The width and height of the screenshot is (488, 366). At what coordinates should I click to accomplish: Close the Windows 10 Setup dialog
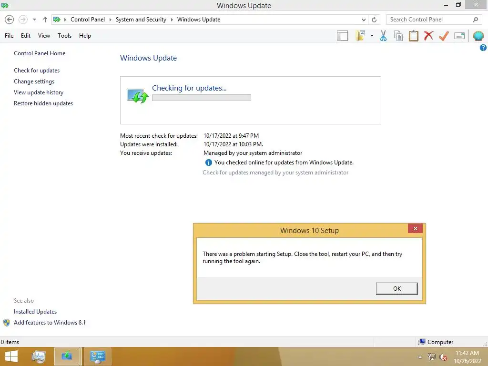(x=415, y=228)
